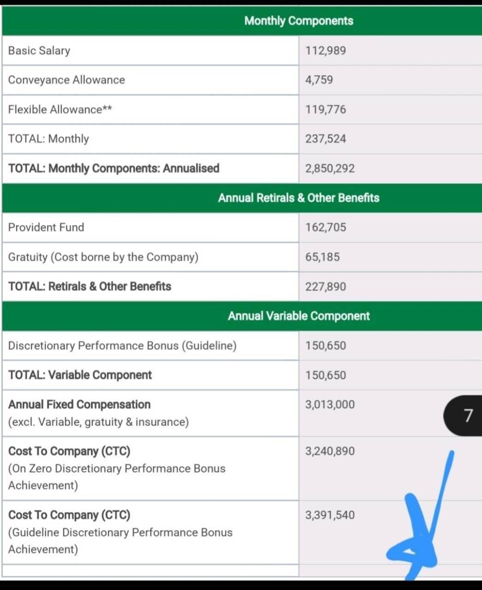Click the annualised total 2,850,292
The image size is (482, 590).
[330, 168]
